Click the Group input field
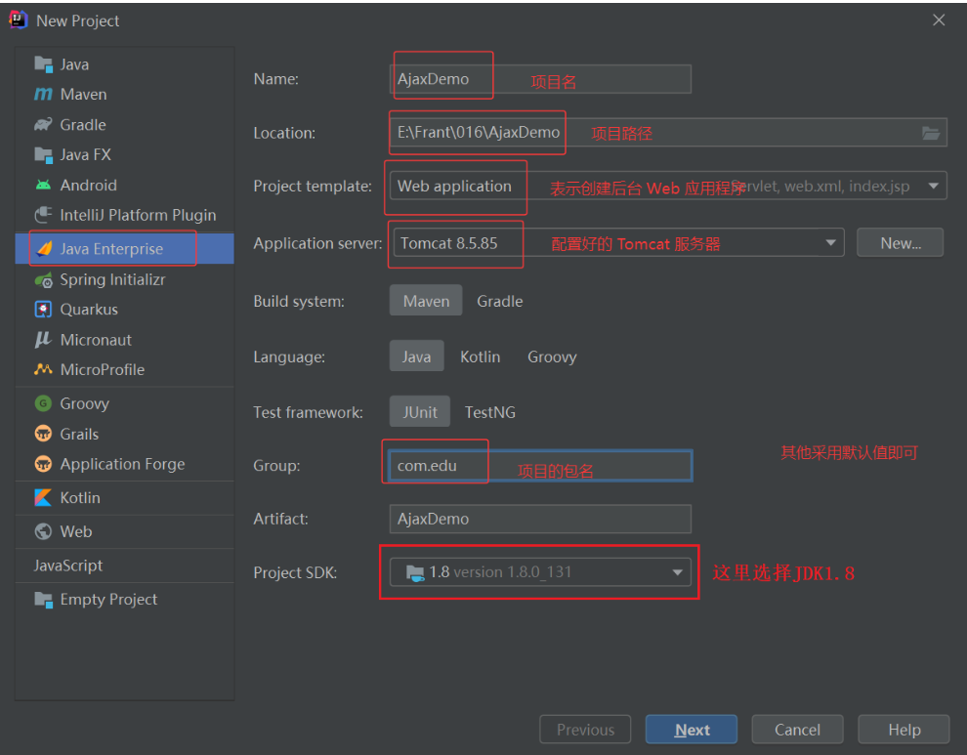The image size is (967, 755). 541,466
